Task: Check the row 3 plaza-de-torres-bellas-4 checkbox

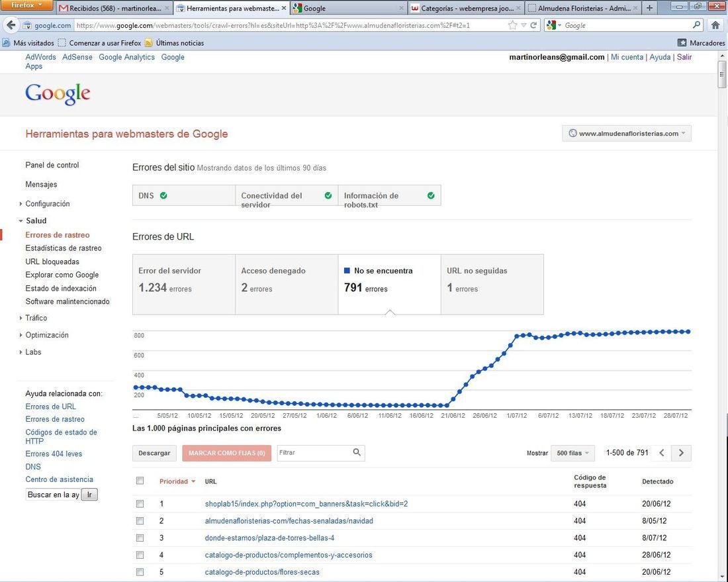Action: point(140,538)
